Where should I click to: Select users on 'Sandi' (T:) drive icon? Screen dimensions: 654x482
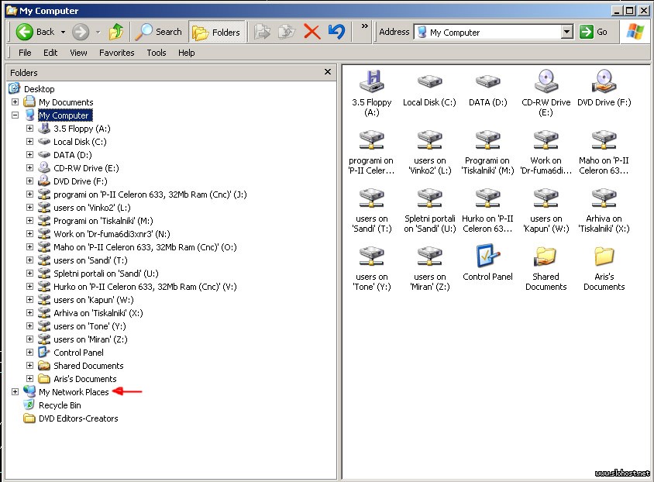coord(372,210)
